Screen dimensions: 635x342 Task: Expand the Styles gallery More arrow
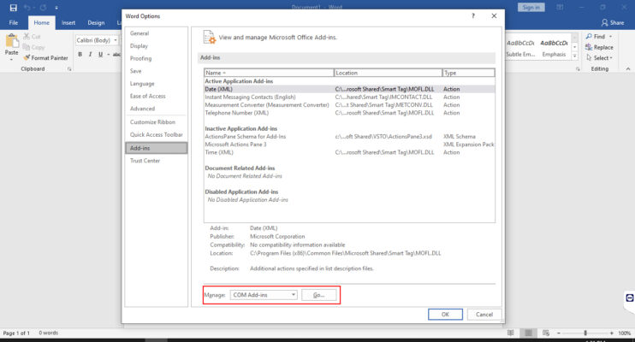click(x=574, y=56)
